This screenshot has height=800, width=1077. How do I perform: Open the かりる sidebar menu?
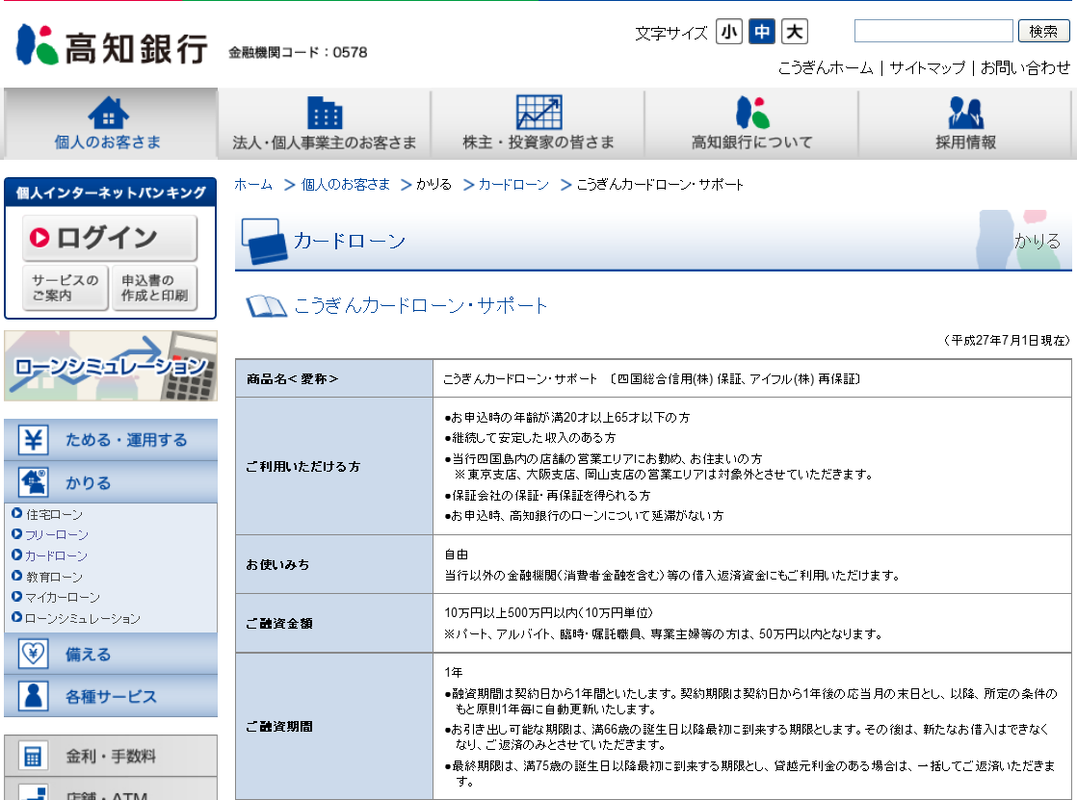coord(111,482)
